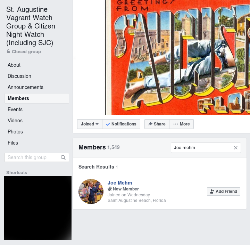250x245 pixels.
Task: Go to the Discussion tab
Action: [19, 76]
